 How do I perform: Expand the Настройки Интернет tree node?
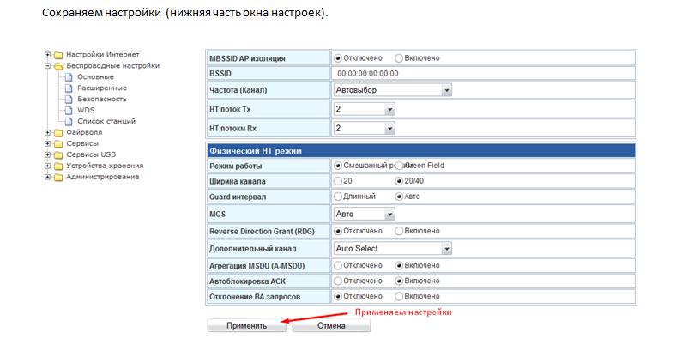coord(47,55)
